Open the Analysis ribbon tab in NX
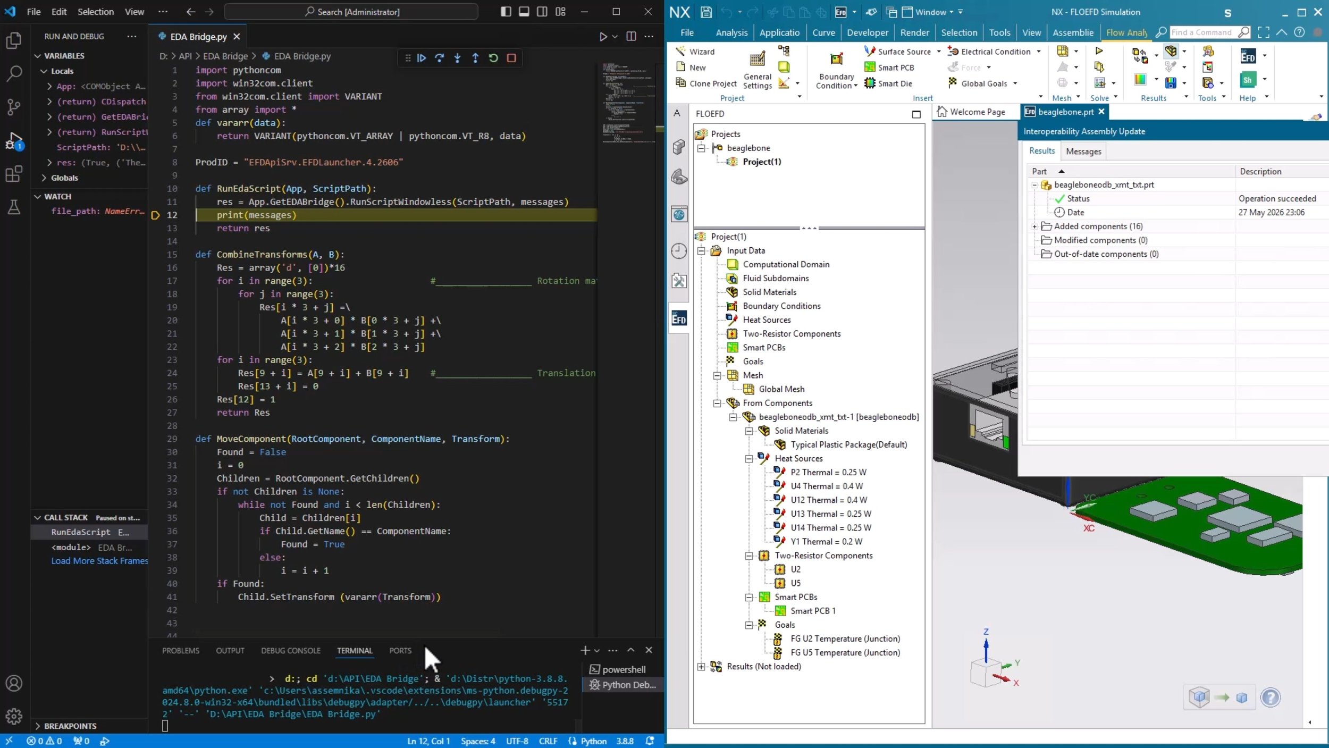This screenshot has height=748, width=1329. click(731, 32)
